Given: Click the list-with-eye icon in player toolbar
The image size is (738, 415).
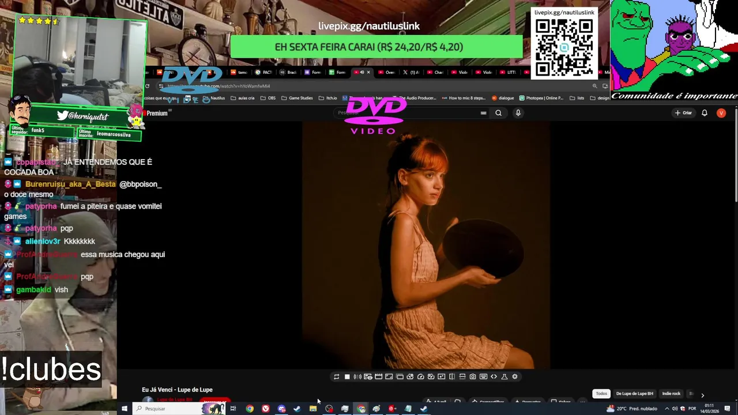Looking at the screenshot, I should pos(368,376).
